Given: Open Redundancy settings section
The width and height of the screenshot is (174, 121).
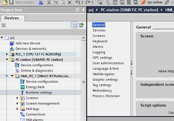Looking at the screenshot, I should click(x=102, y=90).
